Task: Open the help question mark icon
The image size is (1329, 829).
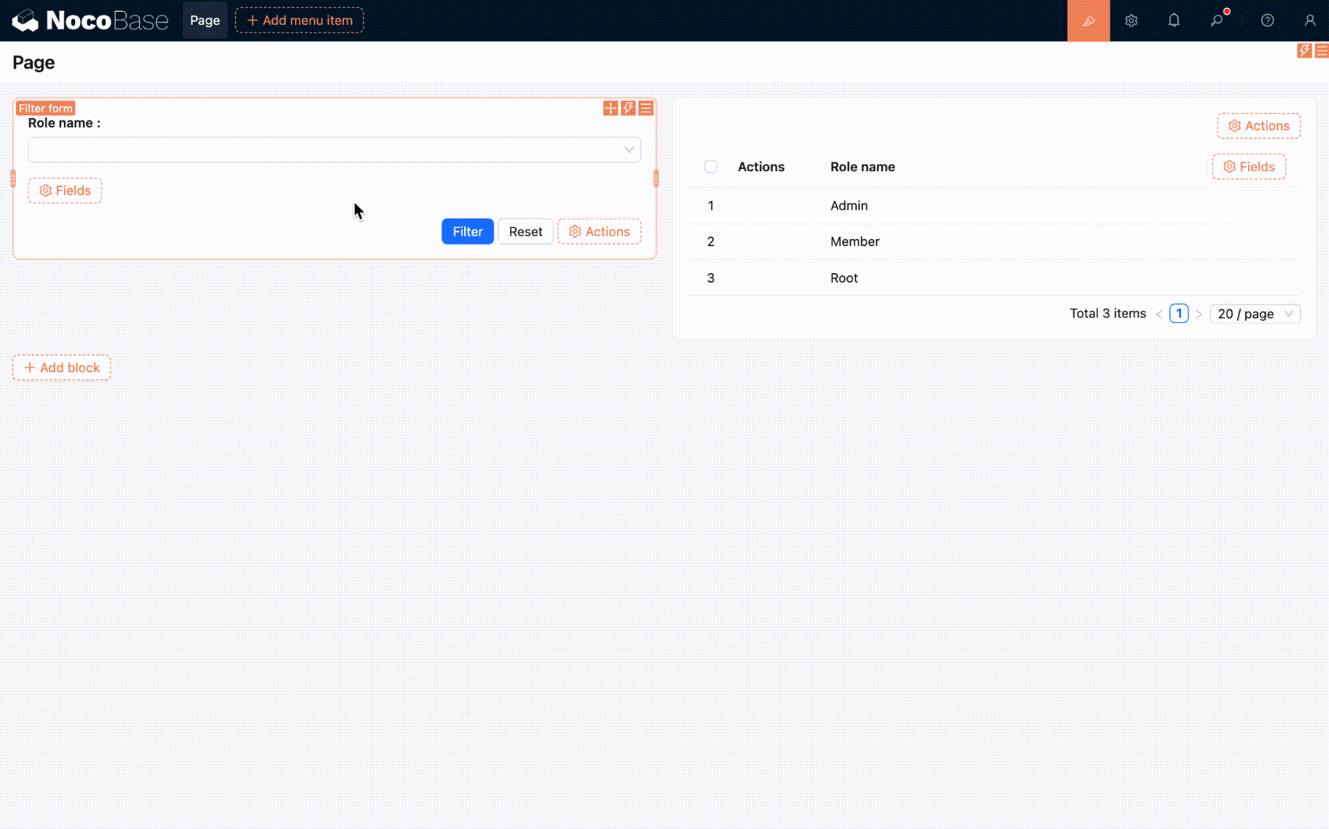Action: coord(1267,20)
